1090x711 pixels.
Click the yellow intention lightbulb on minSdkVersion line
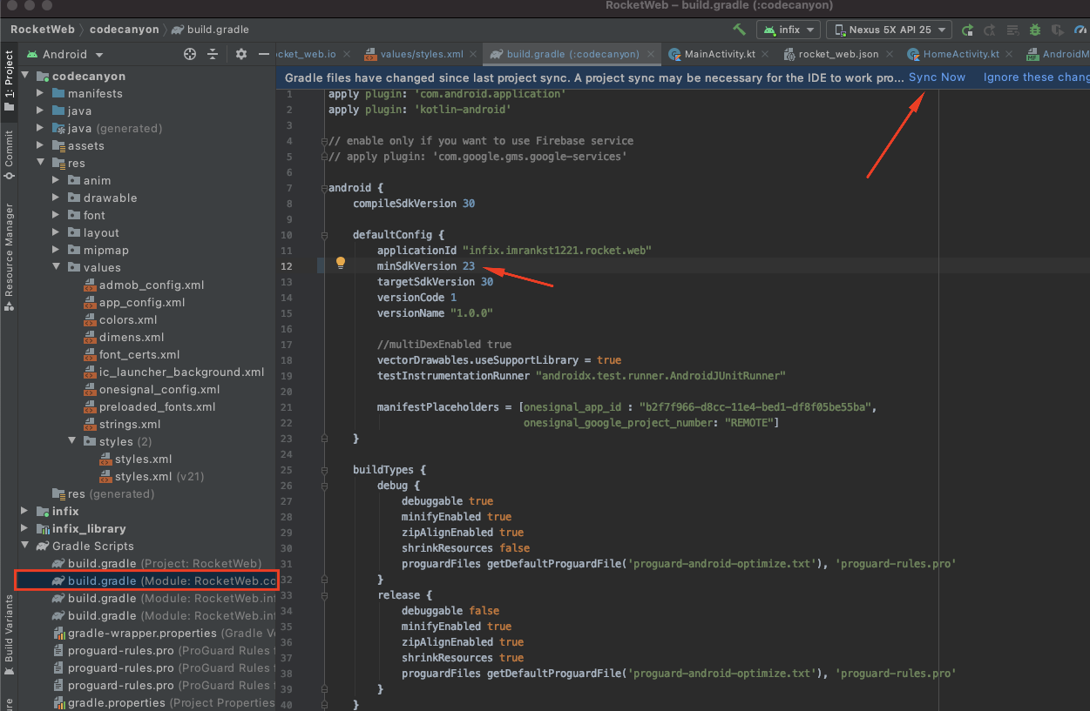point(340,263)
